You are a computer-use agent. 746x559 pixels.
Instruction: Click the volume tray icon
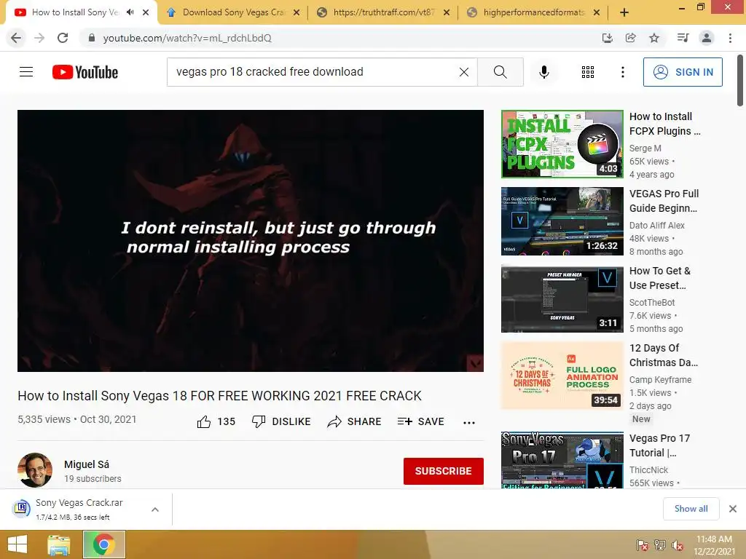pyautogui.click(x=678, y=545)
